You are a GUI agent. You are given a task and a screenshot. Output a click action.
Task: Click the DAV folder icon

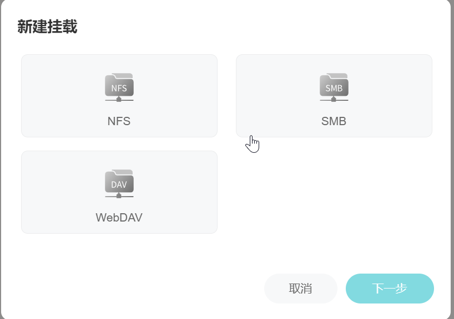(x=119, y=184)
